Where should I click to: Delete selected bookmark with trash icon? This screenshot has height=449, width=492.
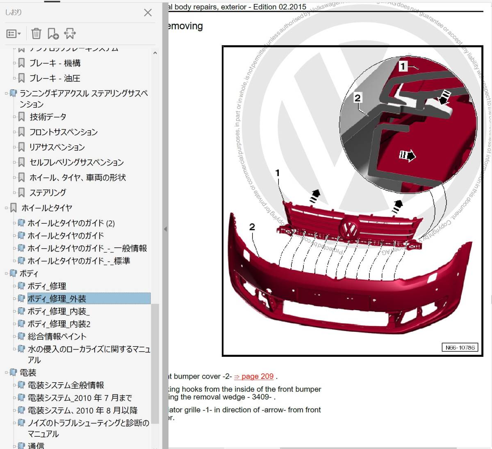click(36, 34)
